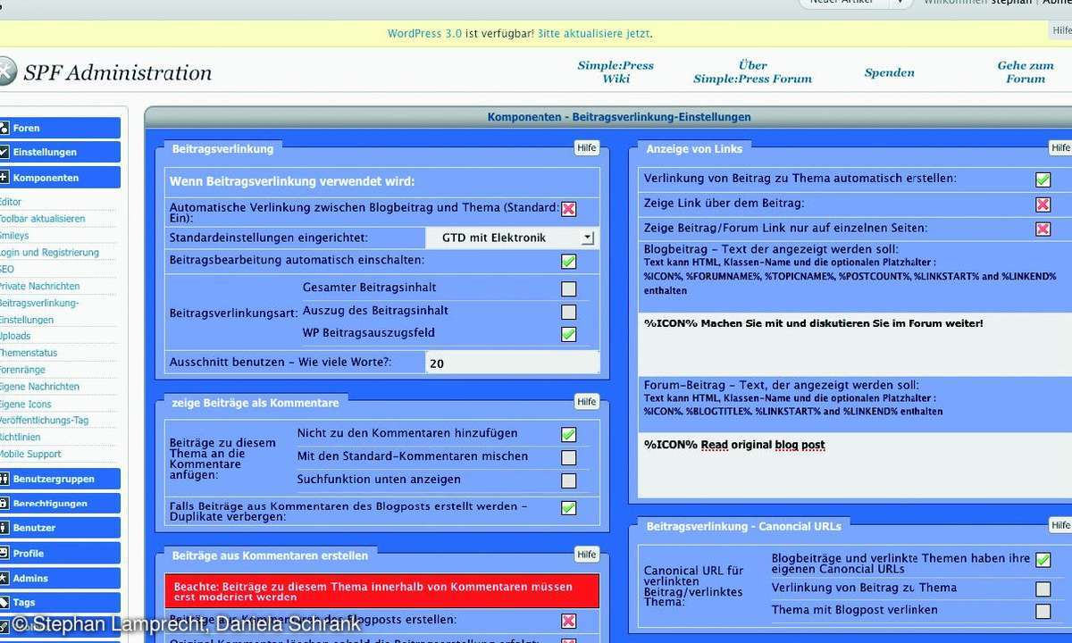Open the Smileys component page

pyautogui.click(x=13, y=236)
